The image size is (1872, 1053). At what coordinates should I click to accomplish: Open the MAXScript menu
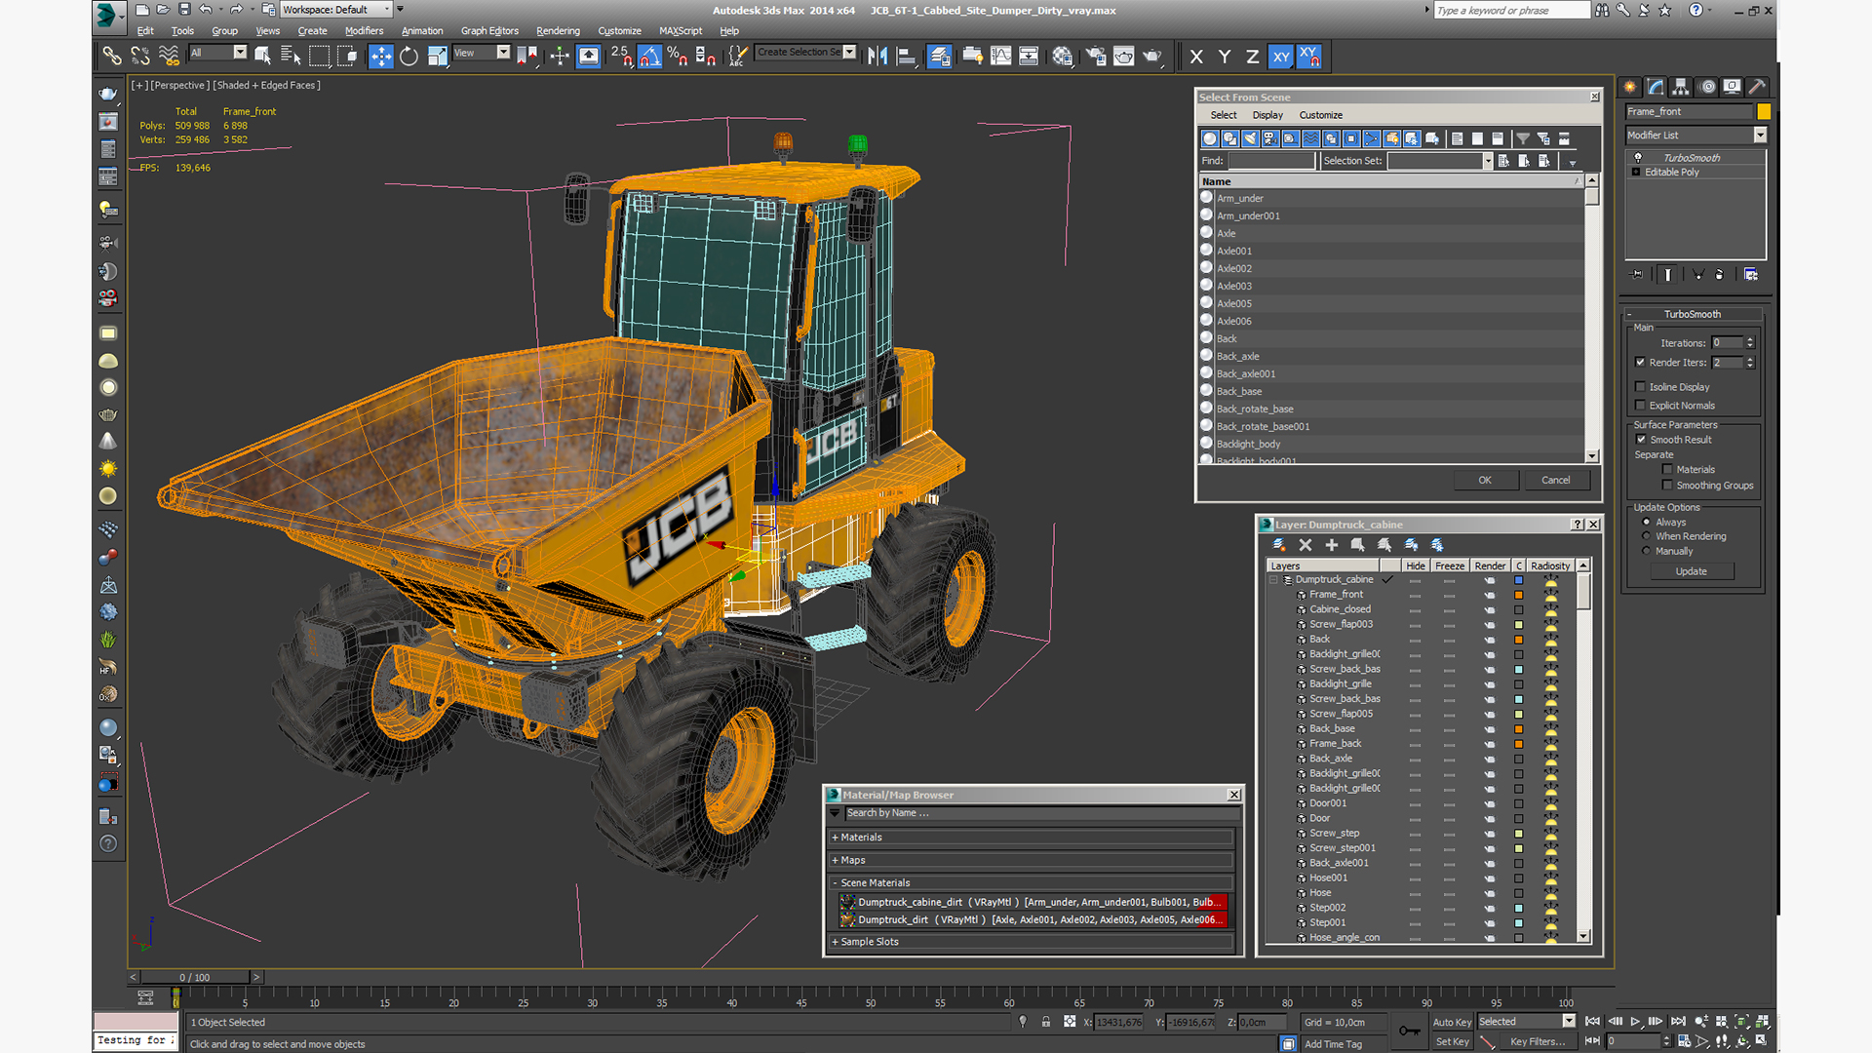click(681, 31)
